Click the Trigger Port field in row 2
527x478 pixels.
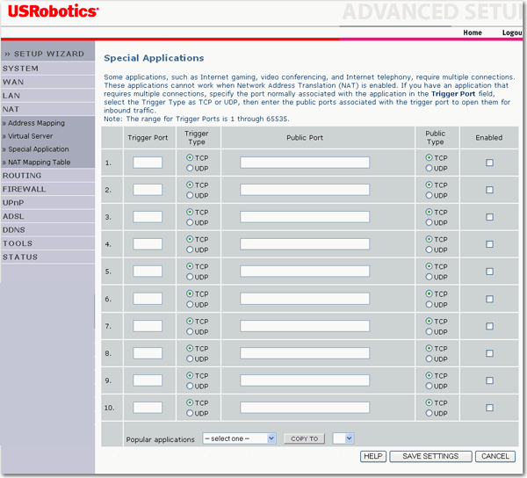tap(148, 190)
